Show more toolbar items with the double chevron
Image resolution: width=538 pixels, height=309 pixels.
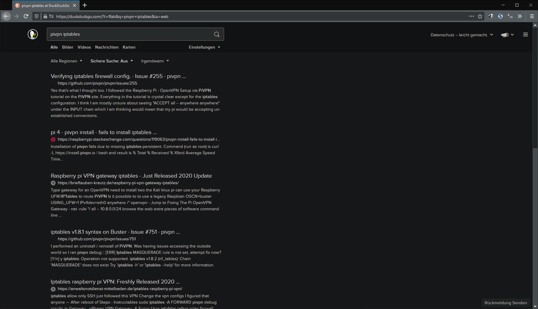tap(520, 16)
